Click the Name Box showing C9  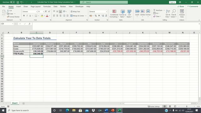(7, 24)
